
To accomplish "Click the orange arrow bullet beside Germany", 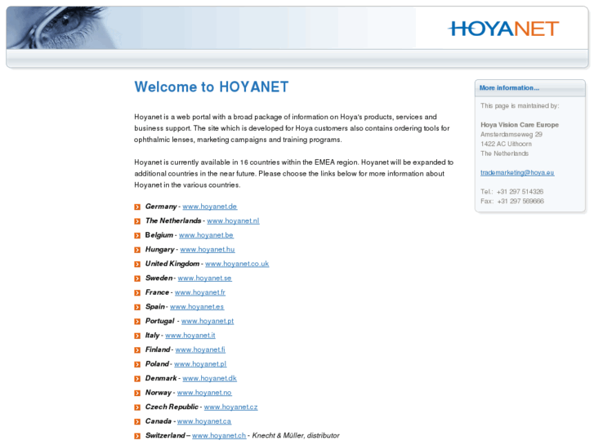I will [137, 207].
